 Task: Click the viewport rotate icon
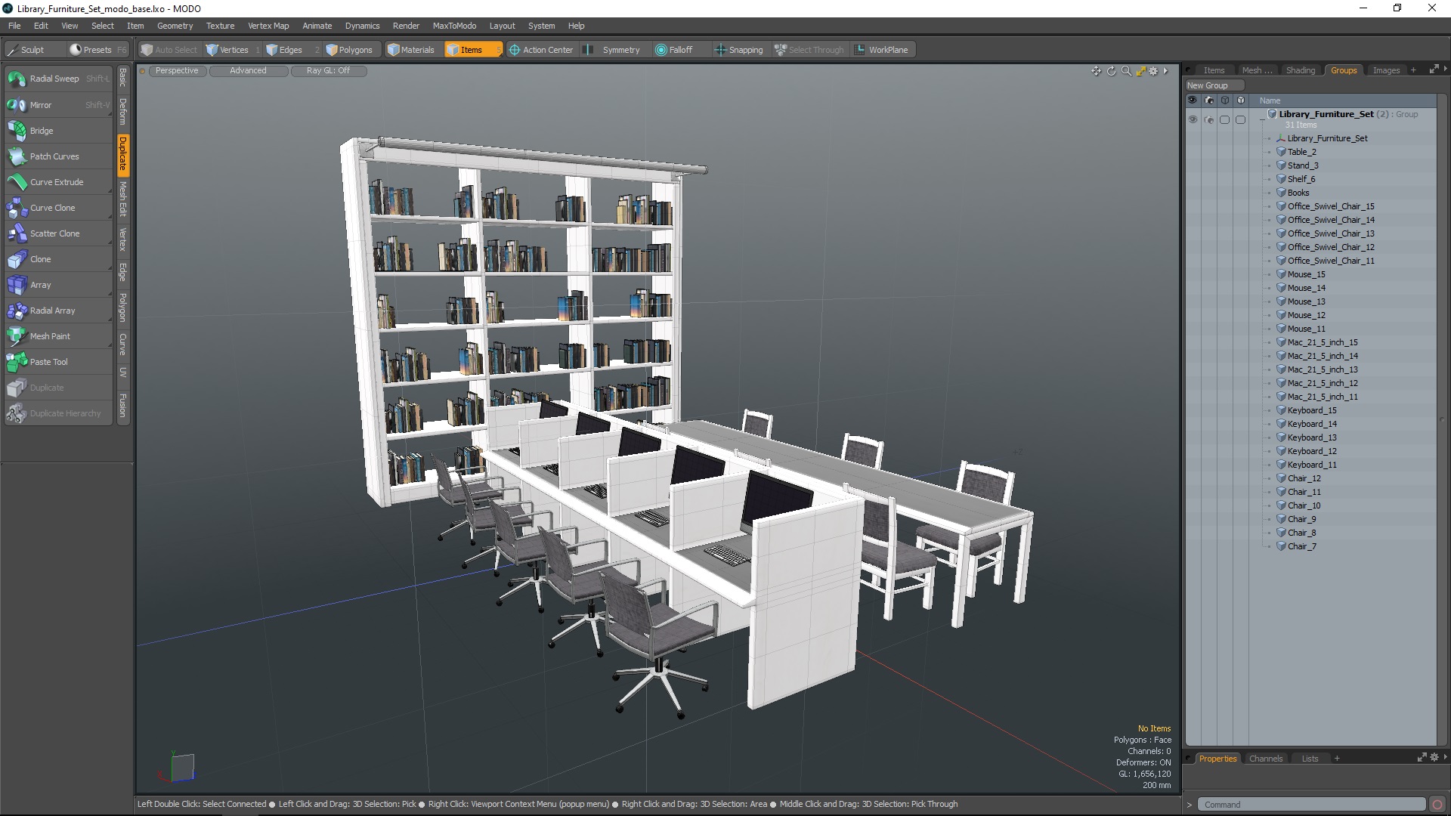click(1111, 71)
